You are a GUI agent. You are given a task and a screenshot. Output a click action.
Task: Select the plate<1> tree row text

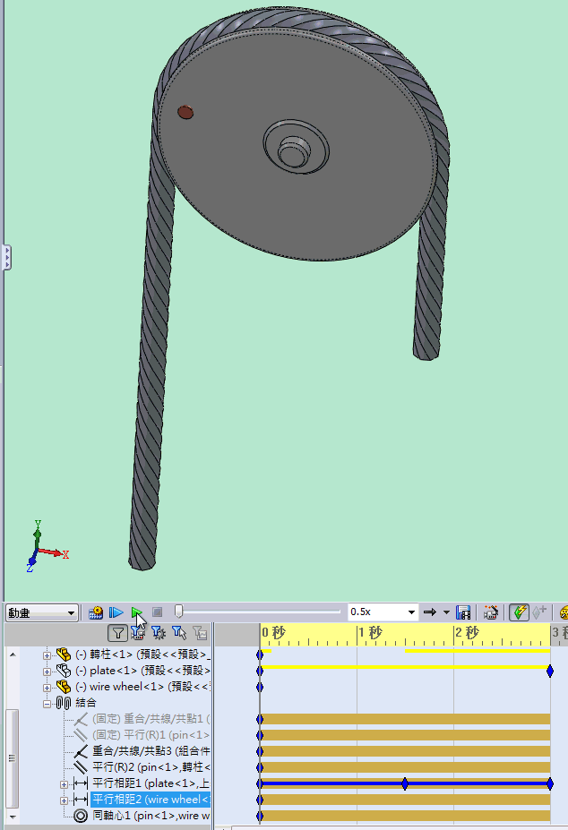pos(142,671)
